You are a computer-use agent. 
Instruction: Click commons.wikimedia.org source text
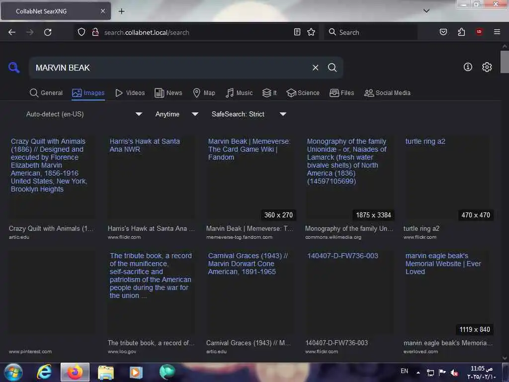333,237
